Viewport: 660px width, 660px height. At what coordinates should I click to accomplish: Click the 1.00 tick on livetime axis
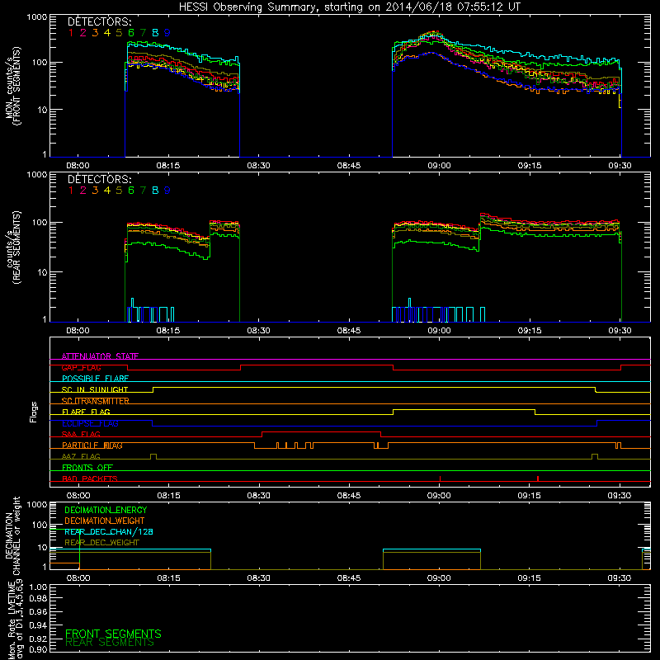coord(38,587)
